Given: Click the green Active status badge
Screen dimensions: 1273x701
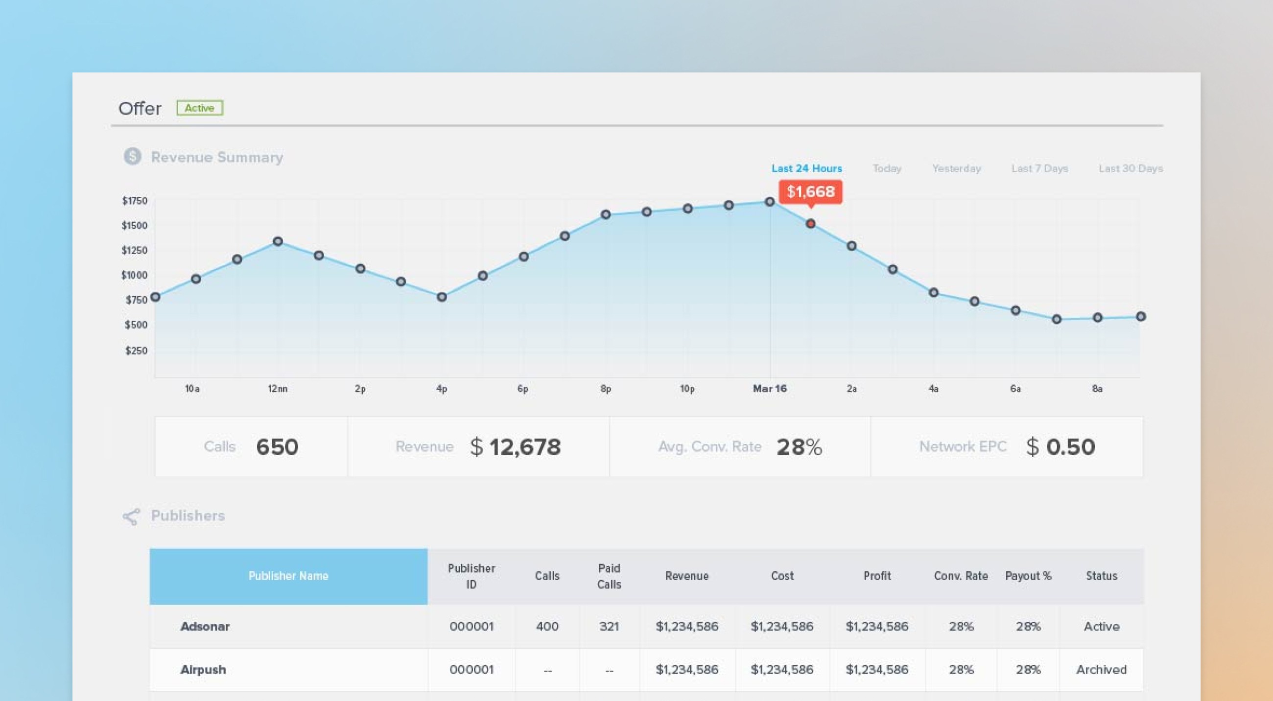Looking at the screenshot, I should 200,108.
